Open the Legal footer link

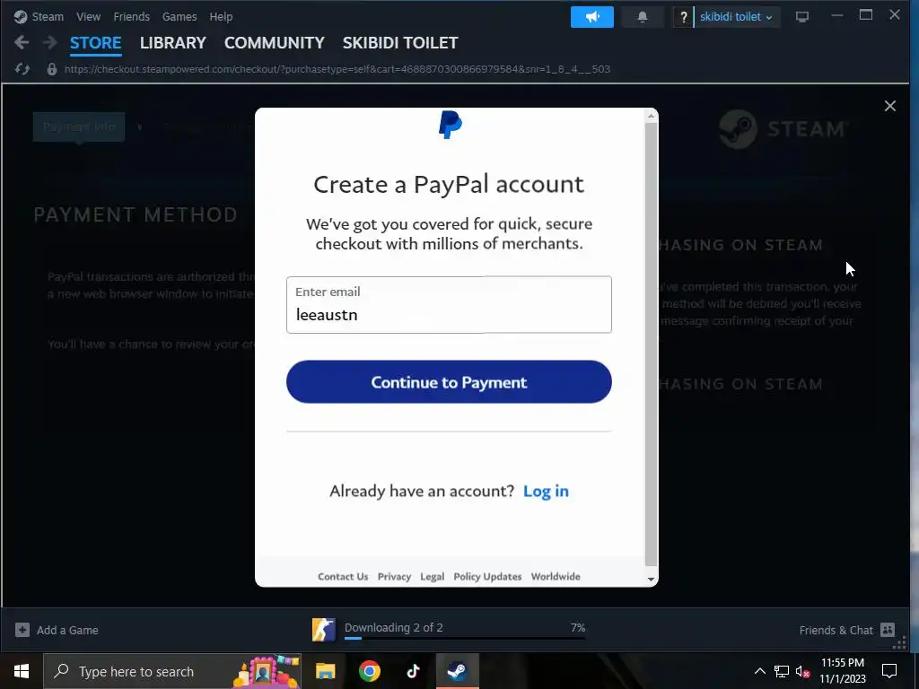coord(432,577)
